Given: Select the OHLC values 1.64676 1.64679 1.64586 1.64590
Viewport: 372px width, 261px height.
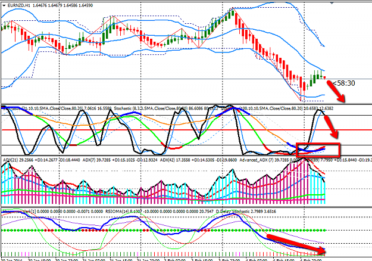Looking at the screenshot, I should (62, 5).
